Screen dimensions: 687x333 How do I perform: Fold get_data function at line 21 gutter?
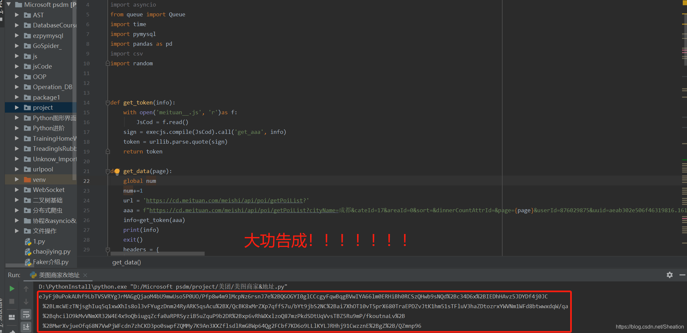point(108,171)
